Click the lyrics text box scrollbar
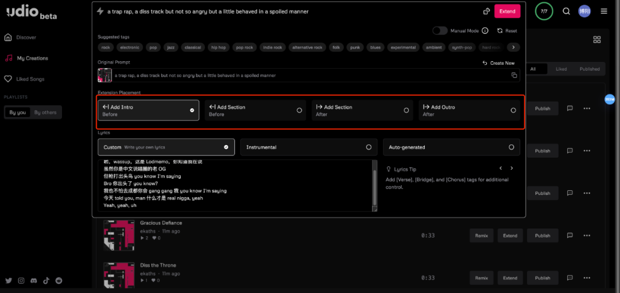Image resolution: width=620 pixels, height=293 pixels. (375, 186)
